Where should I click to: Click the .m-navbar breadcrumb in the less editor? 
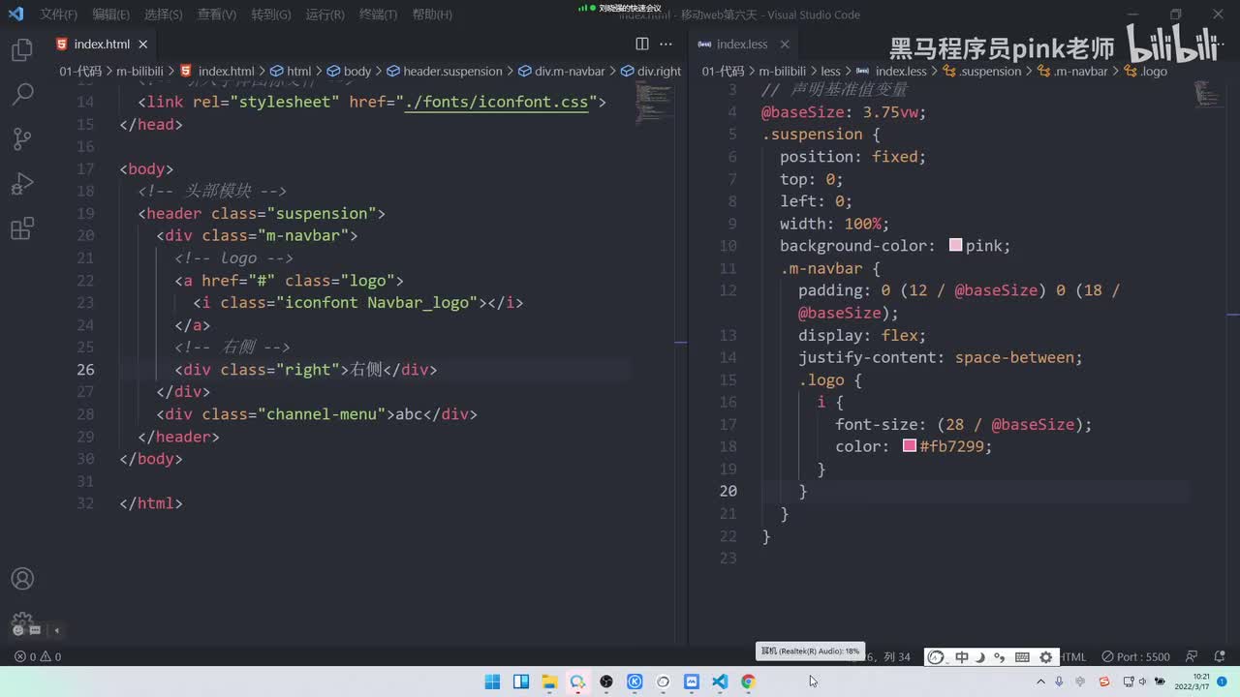[x=1072, y=71]
